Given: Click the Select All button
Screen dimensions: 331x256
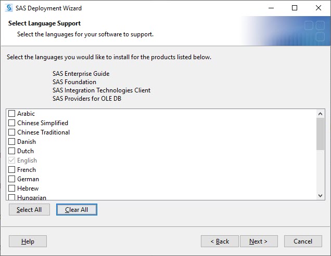Looking at the screenshot, I should click(29, 209).
